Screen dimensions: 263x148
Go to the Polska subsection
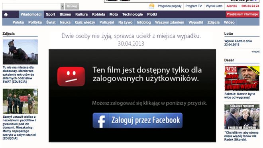[x=18, y=22]
